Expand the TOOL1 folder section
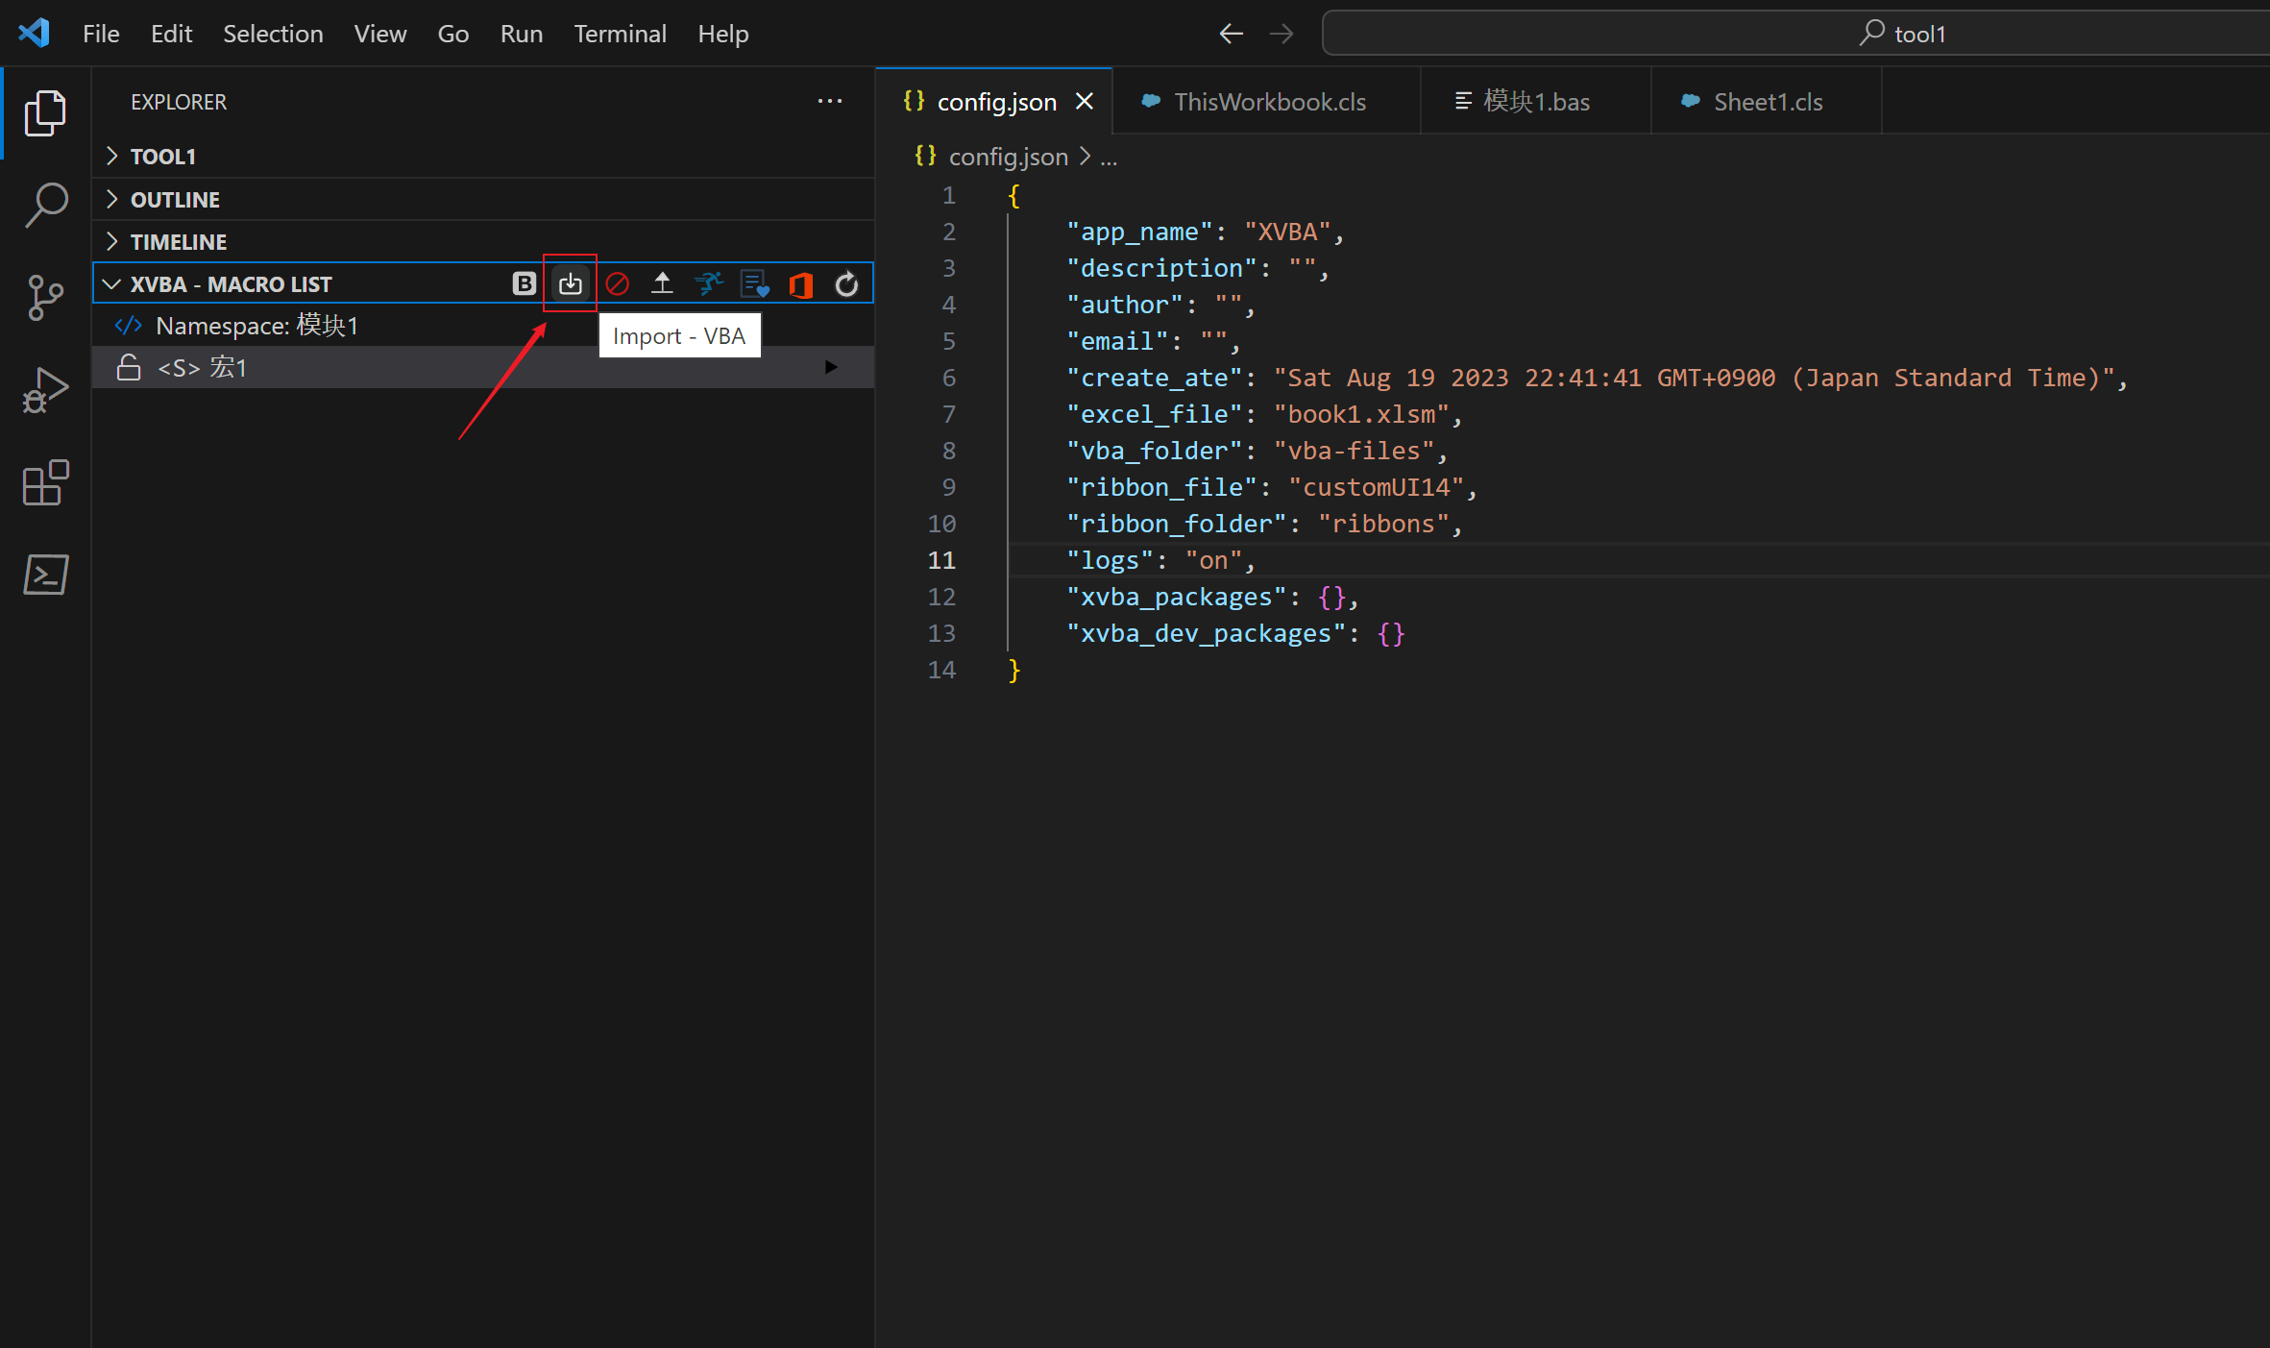The height and width of the screenshot is (1348, 2270). 483,156
